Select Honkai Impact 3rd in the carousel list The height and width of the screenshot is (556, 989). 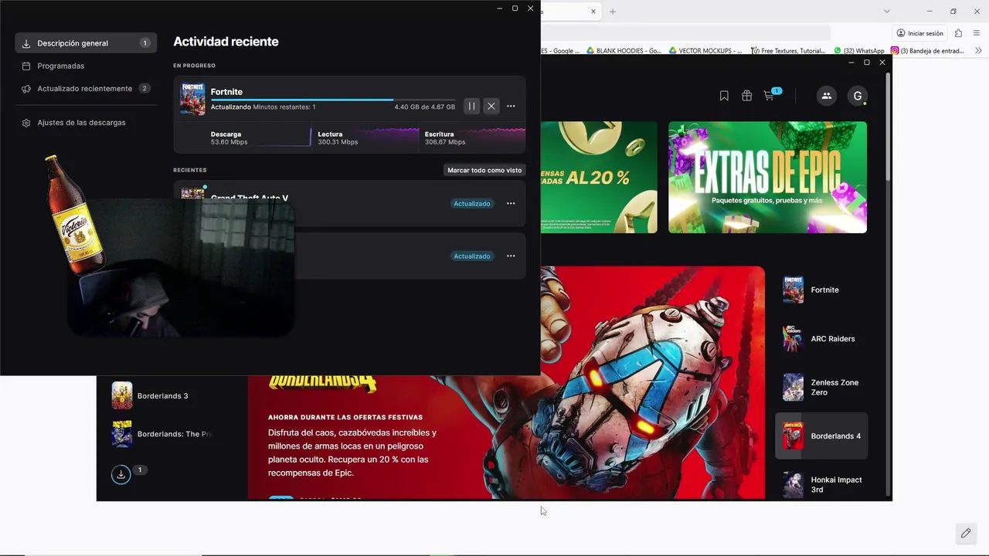821,484
